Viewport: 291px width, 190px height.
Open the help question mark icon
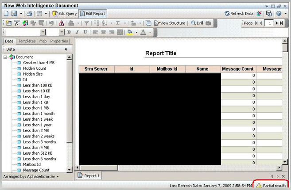(279, 14)
